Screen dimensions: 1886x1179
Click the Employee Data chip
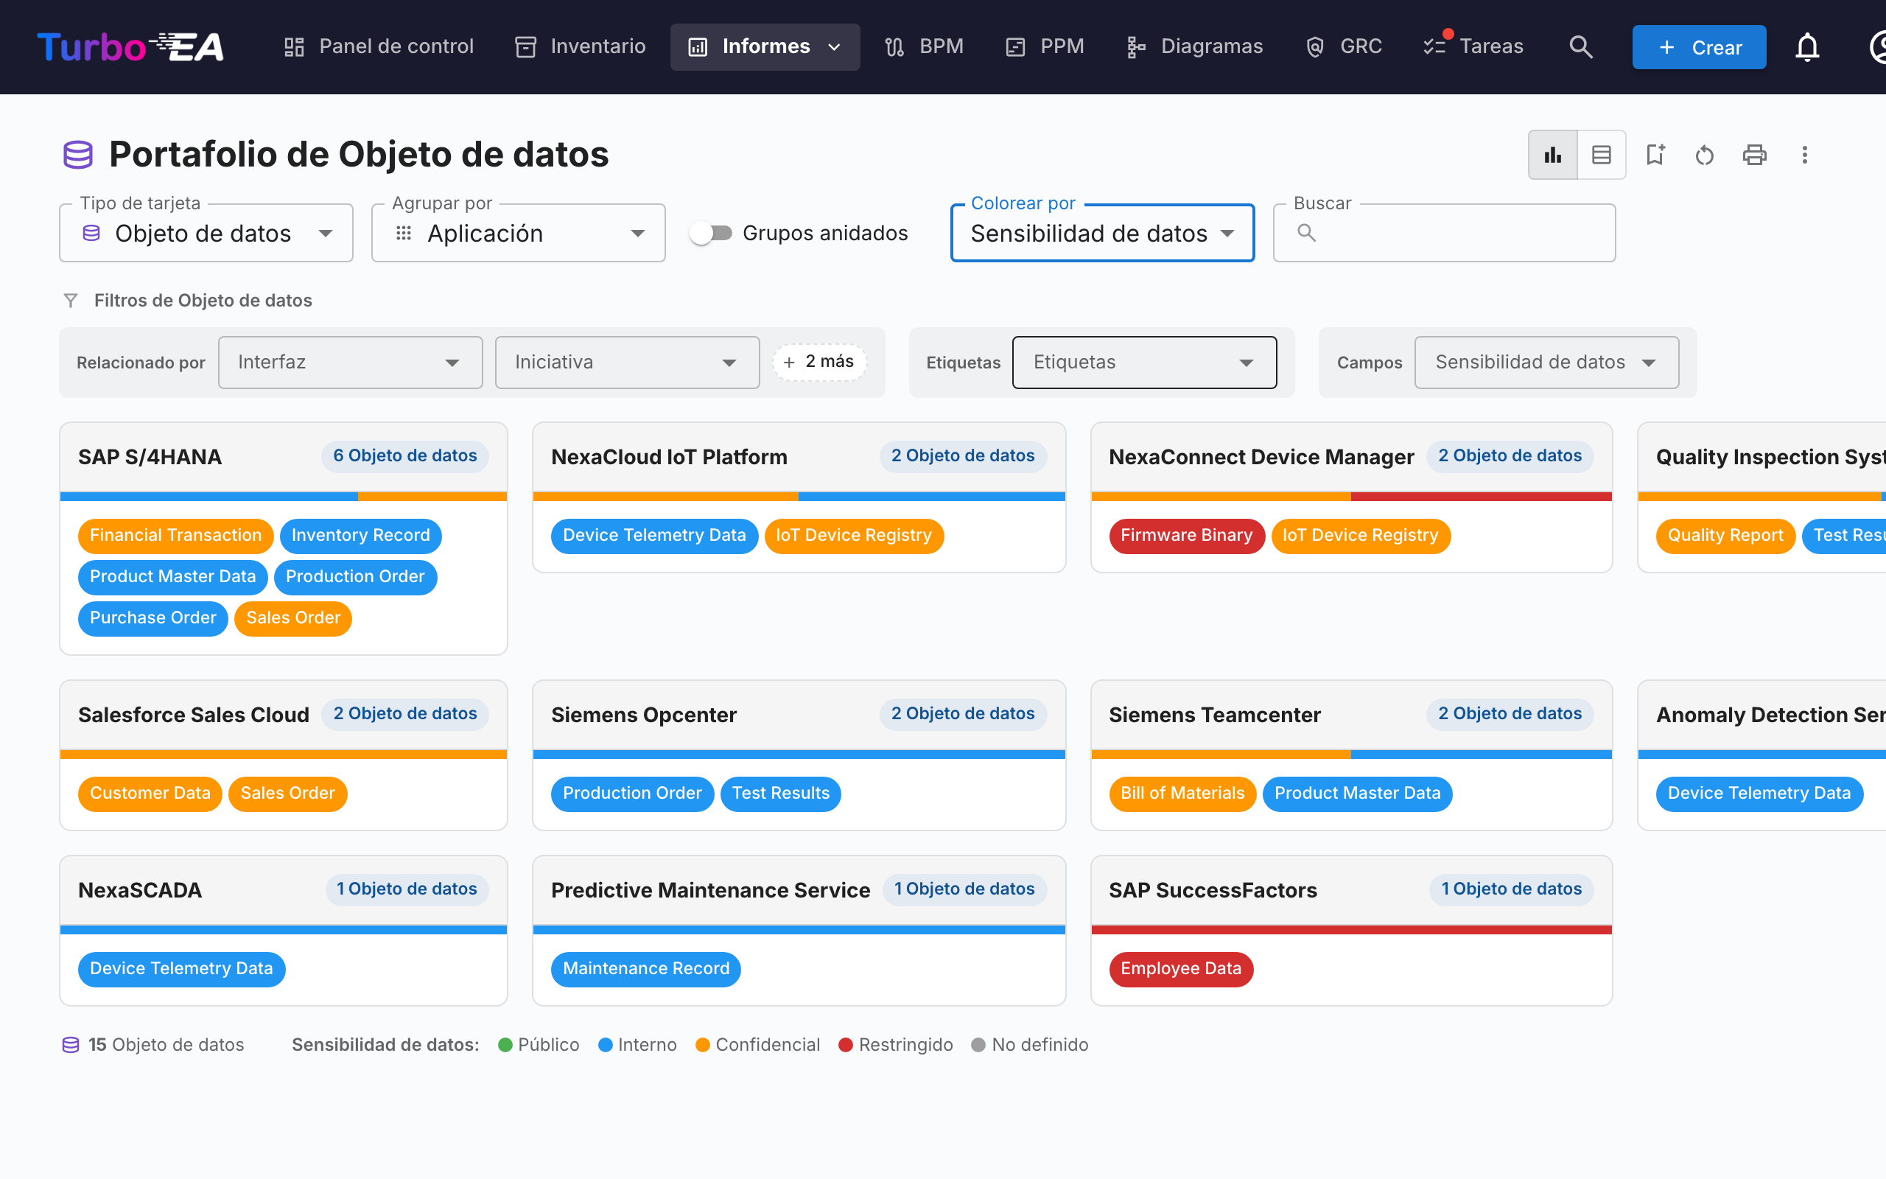tap(1181, 969)
